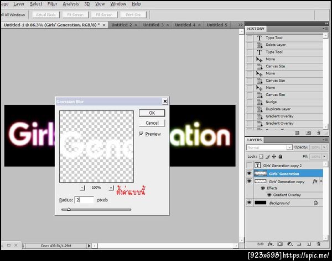
Task: Click the Fill Screen button
Action: [x=104, y=15]
